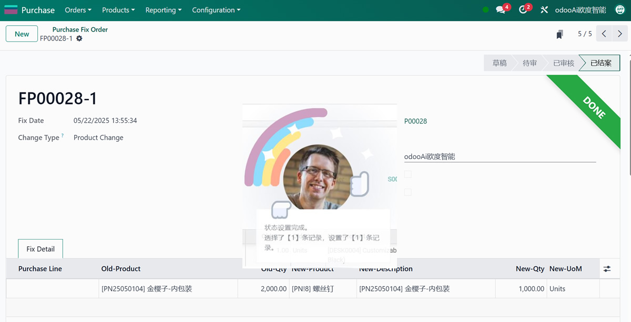Open the P00028 purchase order link
This screenshot has width=631, height=322.
click(415, 121)
